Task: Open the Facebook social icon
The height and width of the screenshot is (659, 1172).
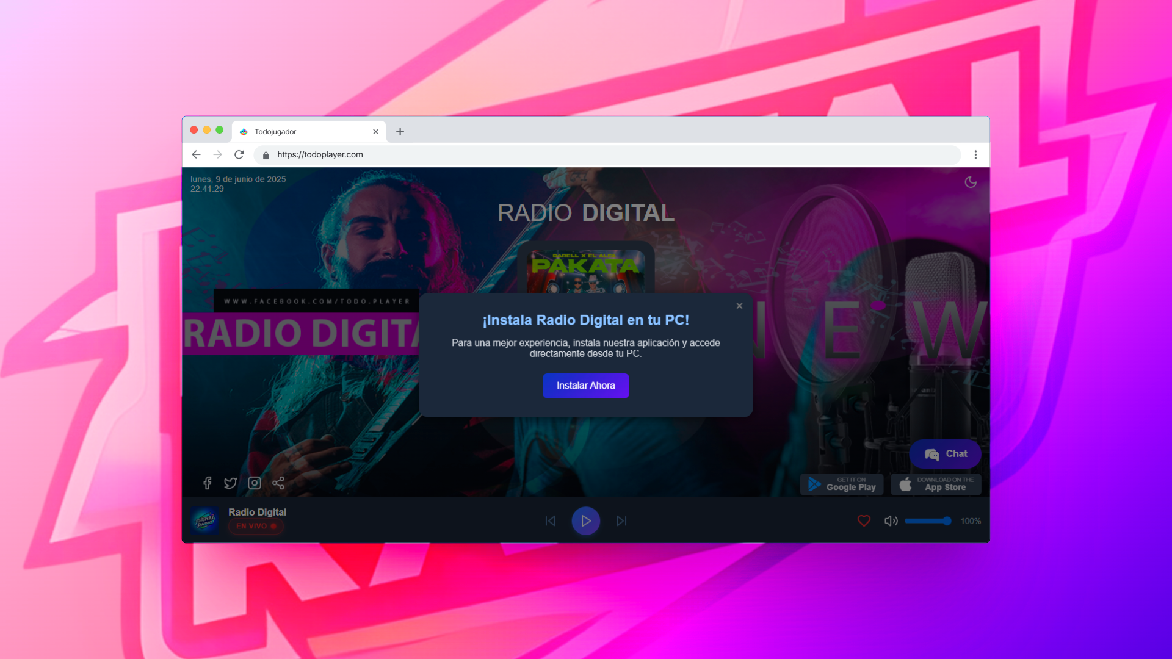Action: click(207, 483)
